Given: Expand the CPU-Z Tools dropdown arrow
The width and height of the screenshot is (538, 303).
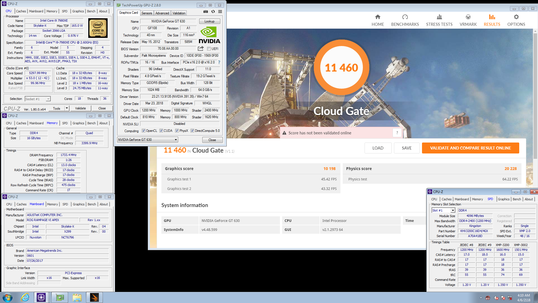Looking at the screenshot, I should click(x=67, y=108).
